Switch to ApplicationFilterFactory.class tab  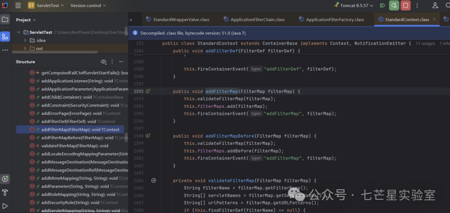(x=331, y=20)
